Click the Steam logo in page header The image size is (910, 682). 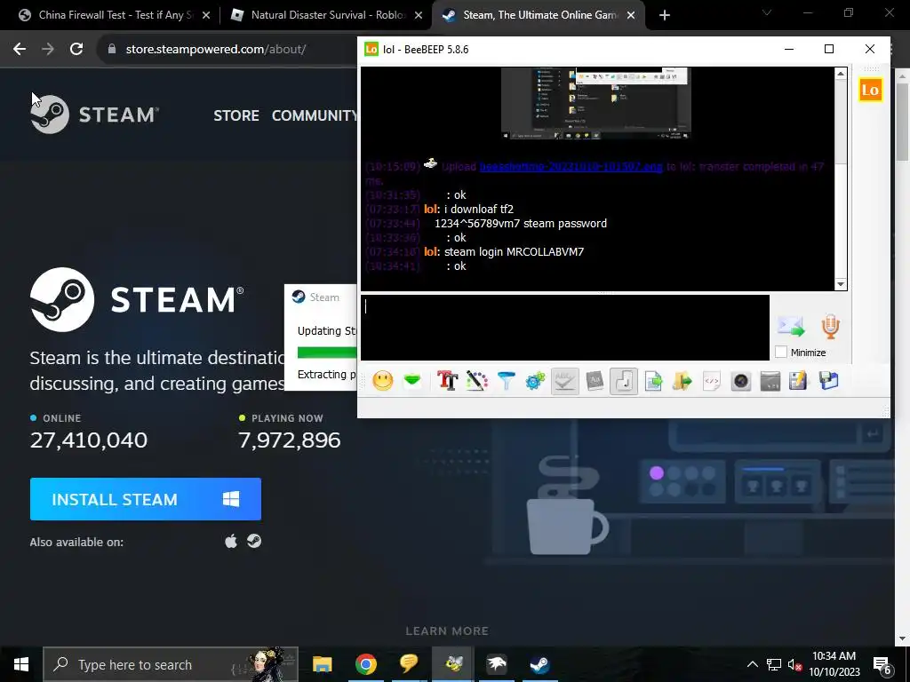tap(94, 115)
